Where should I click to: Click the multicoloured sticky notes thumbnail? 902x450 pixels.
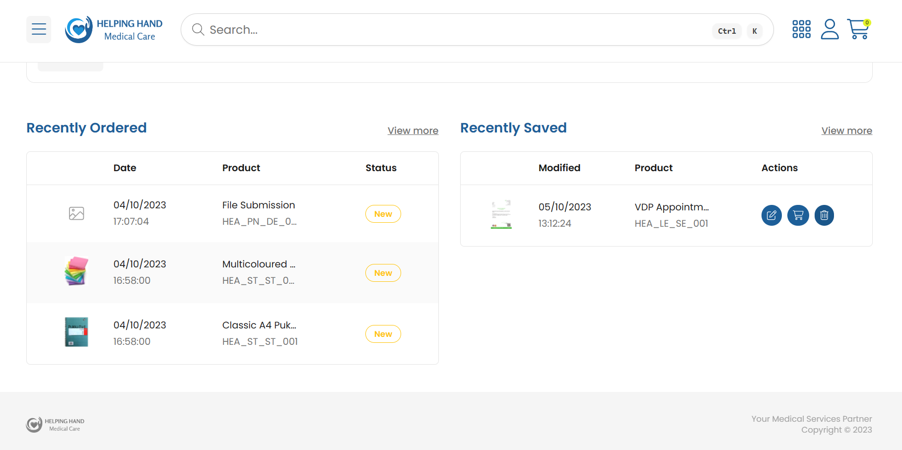[x=76, y=271]
